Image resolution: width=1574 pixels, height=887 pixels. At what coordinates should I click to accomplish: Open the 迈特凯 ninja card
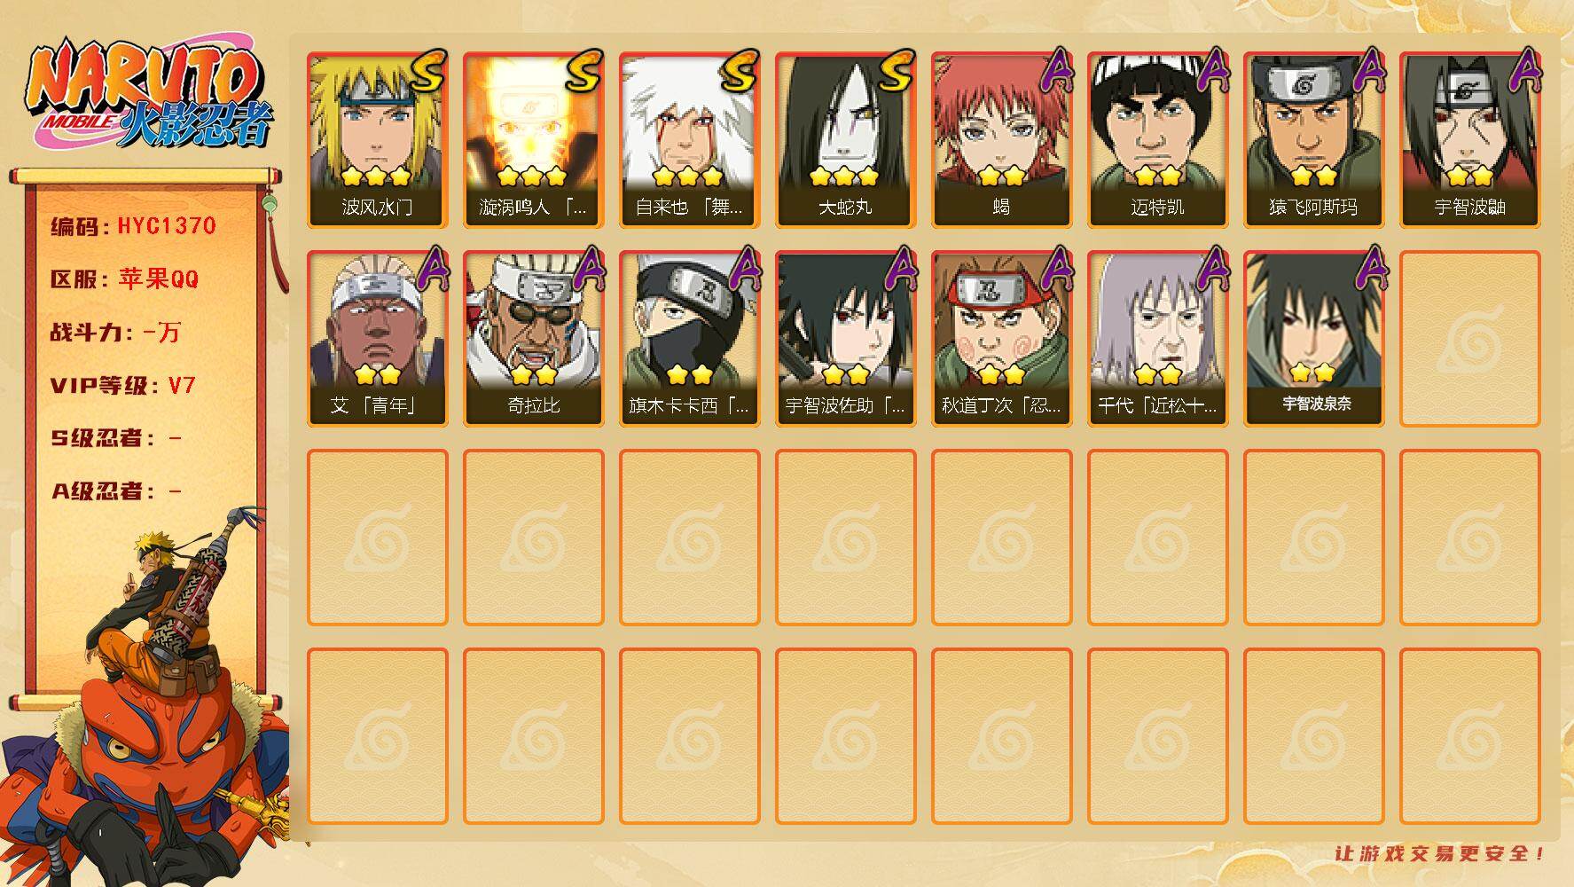1157,140
